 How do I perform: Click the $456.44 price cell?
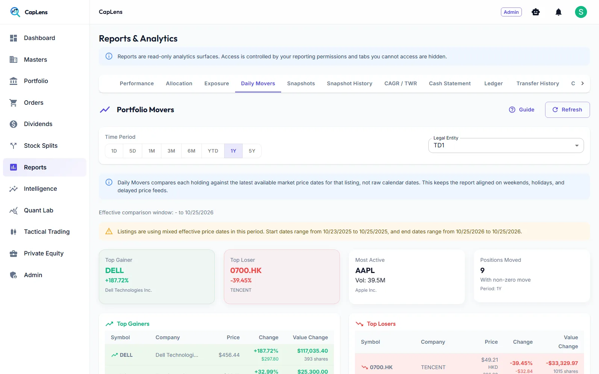coord(229,355)
